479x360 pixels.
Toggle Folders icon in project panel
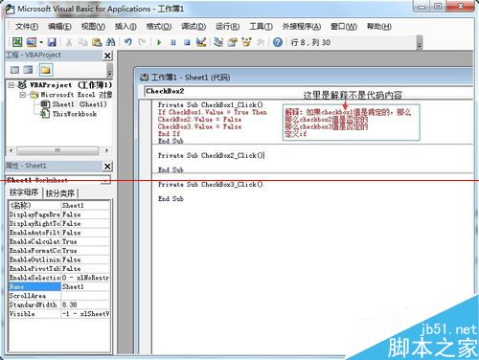coord(46,70)
